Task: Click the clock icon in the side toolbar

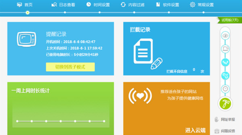Action: click(x=225, y=89)
